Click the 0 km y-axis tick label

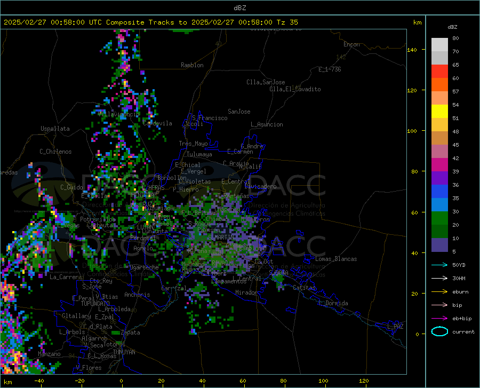[417, 334]
